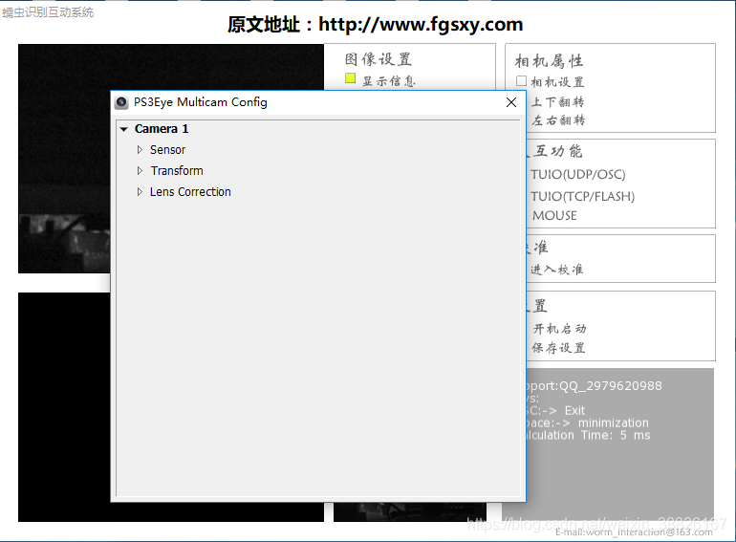
Task: Collapse the Camera 1 tree node
Action: pyautogui.click(x=124, y=129)
